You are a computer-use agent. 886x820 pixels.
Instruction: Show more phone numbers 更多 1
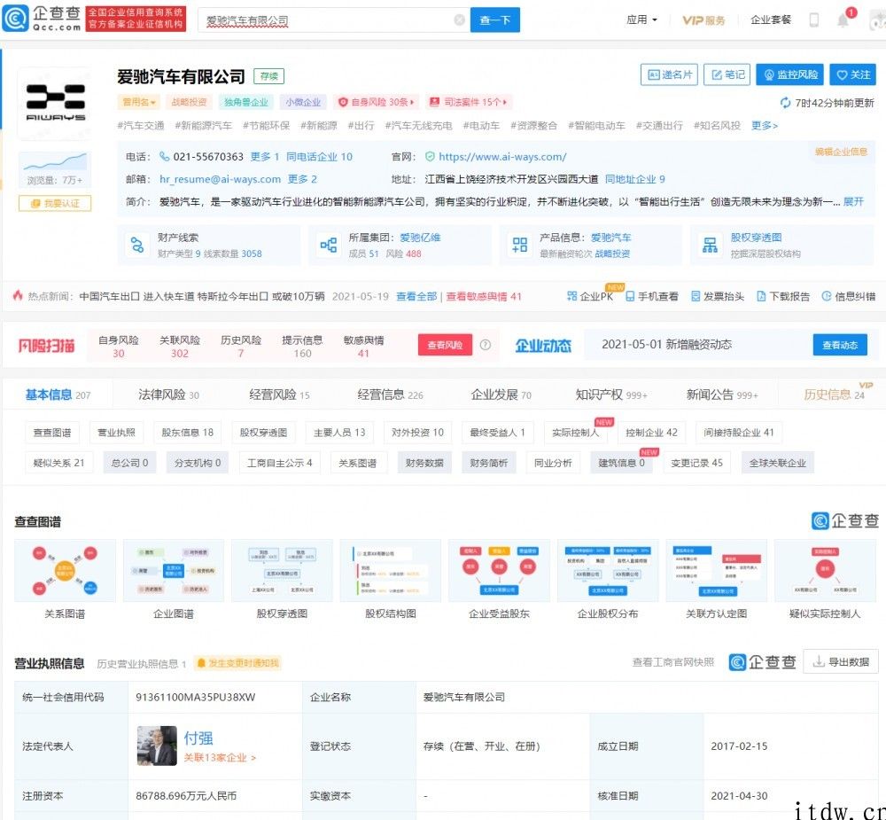(x=264, y=157)
